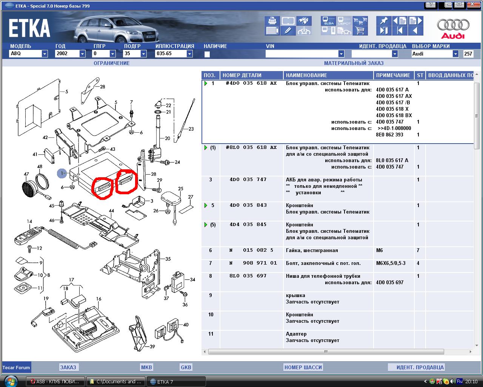
Task: Launch ELSA from the toolbar
Action: coord(328,21)
